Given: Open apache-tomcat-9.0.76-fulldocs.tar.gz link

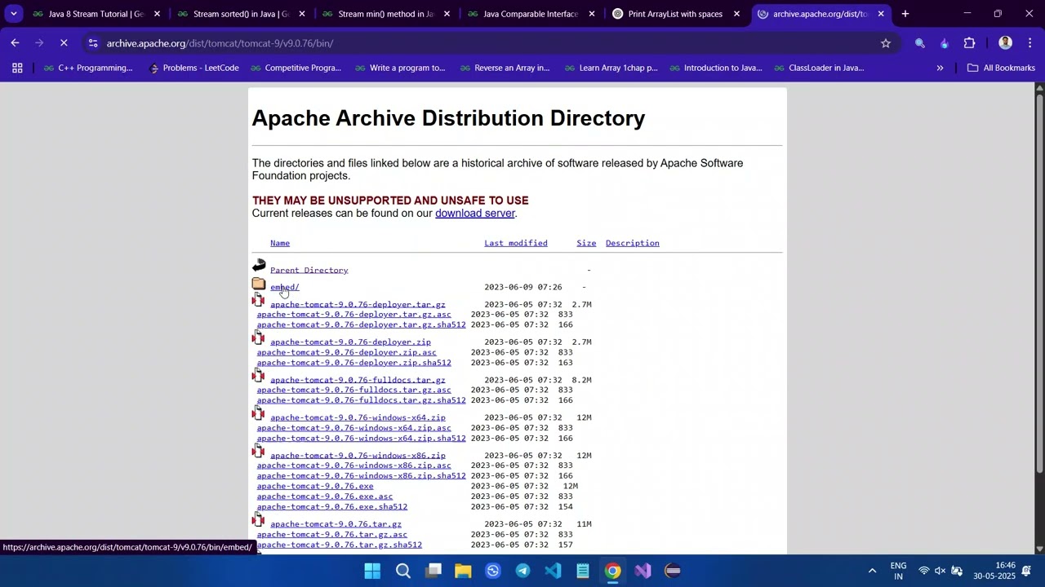Looking at the screenshot, I should tap(358, 380).
